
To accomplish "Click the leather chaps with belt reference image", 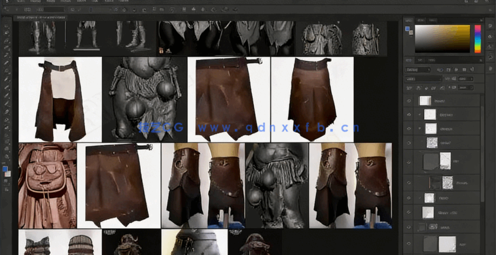I will (60, 99).
